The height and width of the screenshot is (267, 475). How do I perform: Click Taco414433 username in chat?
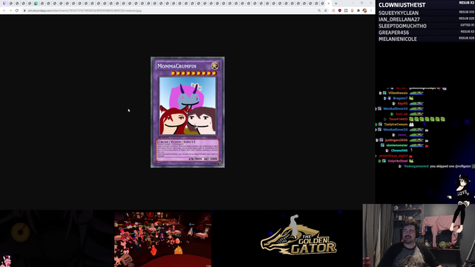399,119
